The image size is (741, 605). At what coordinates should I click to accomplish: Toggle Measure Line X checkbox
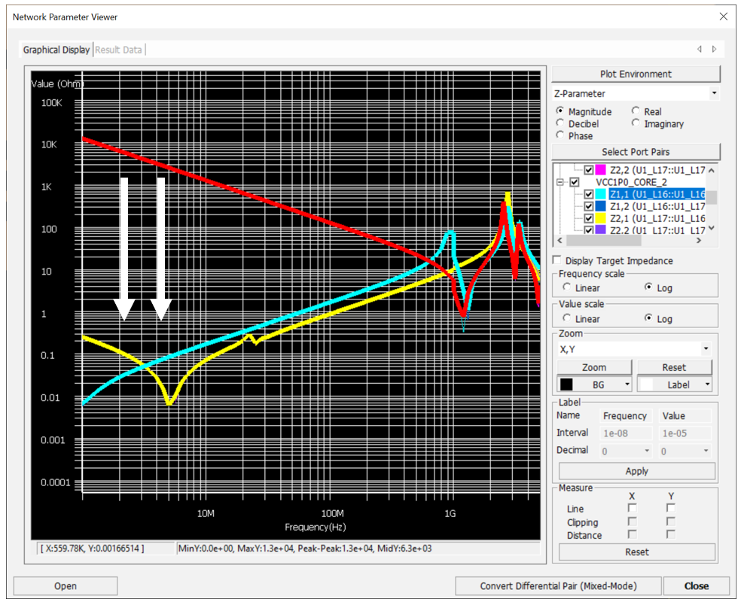pyautogui.click(x=633, y=509)
